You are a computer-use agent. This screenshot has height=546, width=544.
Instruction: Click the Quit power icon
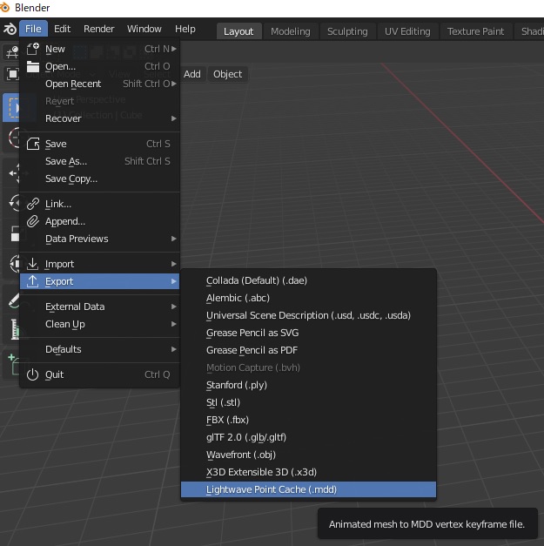click(33, 374)
